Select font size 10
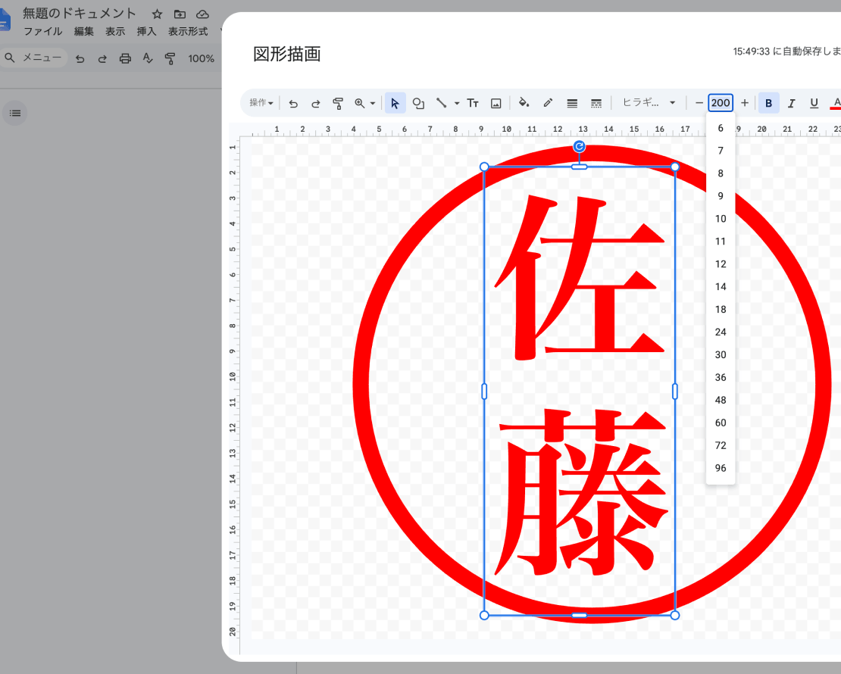 coord(721,219)
